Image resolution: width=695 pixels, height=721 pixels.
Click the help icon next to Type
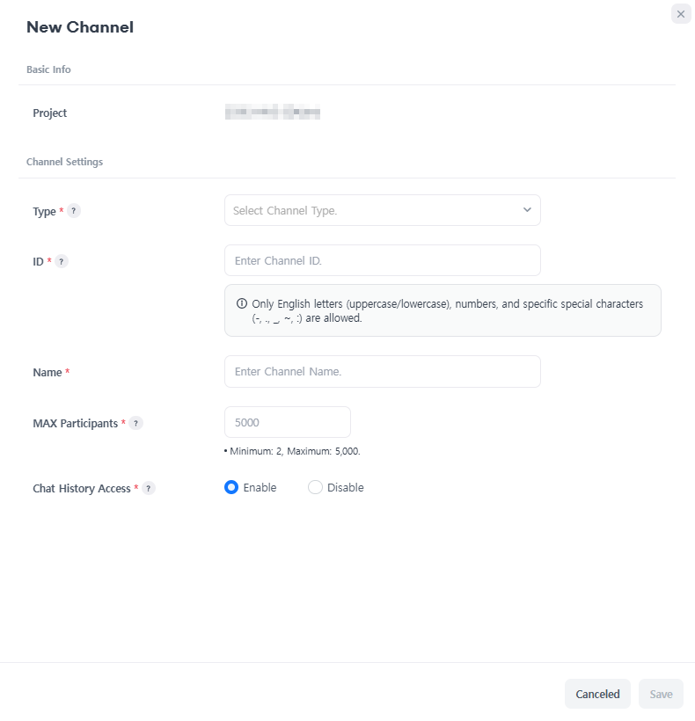(74, 211)
